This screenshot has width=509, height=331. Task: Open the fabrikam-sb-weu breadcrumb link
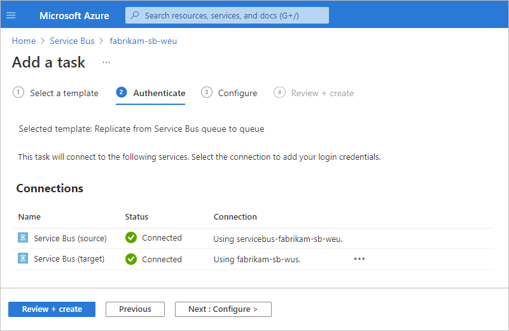[x=143, y=41]
